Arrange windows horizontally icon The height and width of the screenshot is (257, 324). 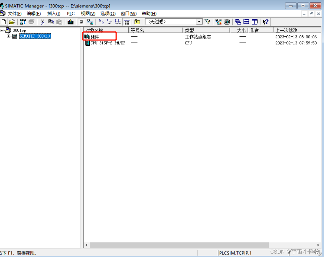246,22
